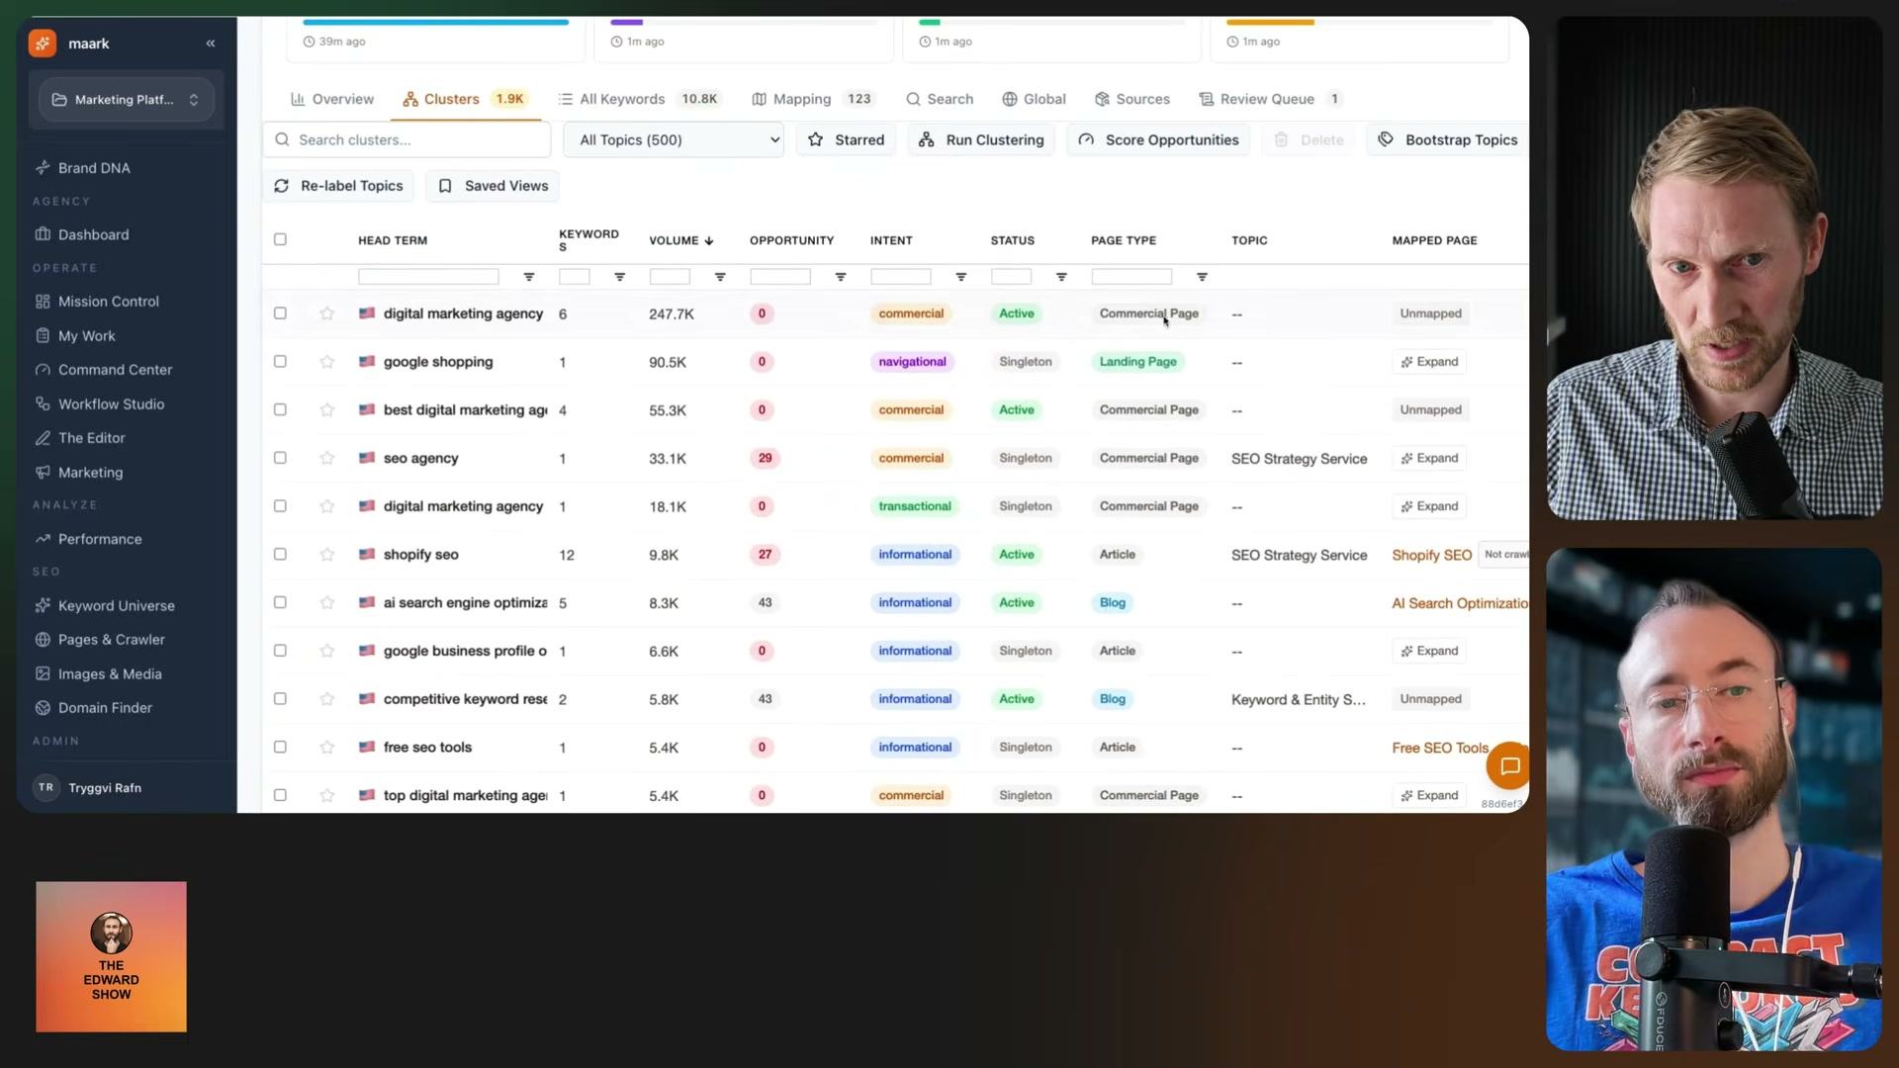Click the Head Term filter text box

(428, 277)
